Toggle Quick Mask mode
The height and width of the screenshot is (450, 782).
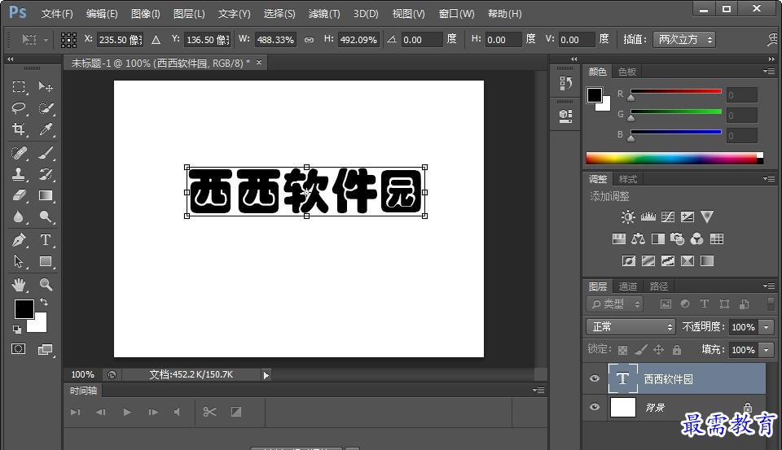19,349
